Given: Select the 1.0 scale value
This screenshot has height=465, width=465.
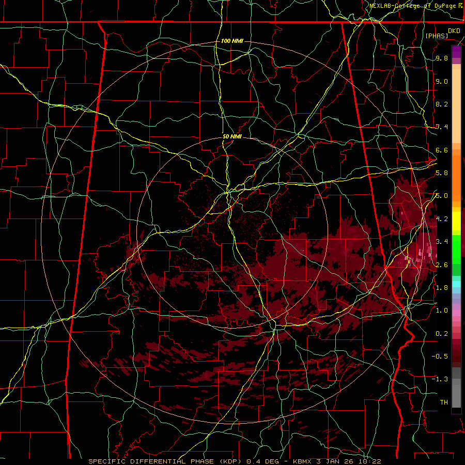Looking at the screenshot, I should click(x=442, y=311).
